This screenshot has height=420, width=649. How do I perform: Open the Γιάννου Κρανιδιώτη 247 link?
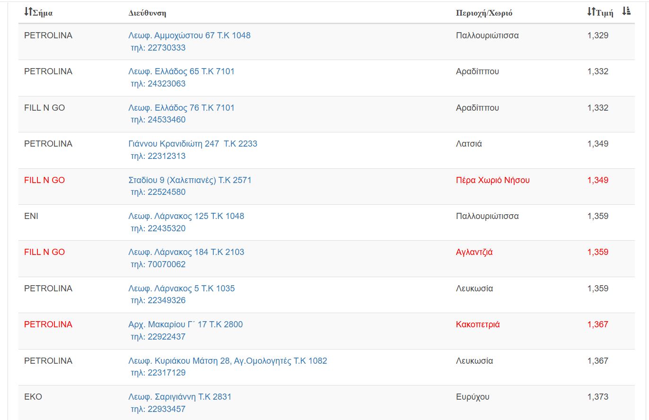click(x=193, y=144)
